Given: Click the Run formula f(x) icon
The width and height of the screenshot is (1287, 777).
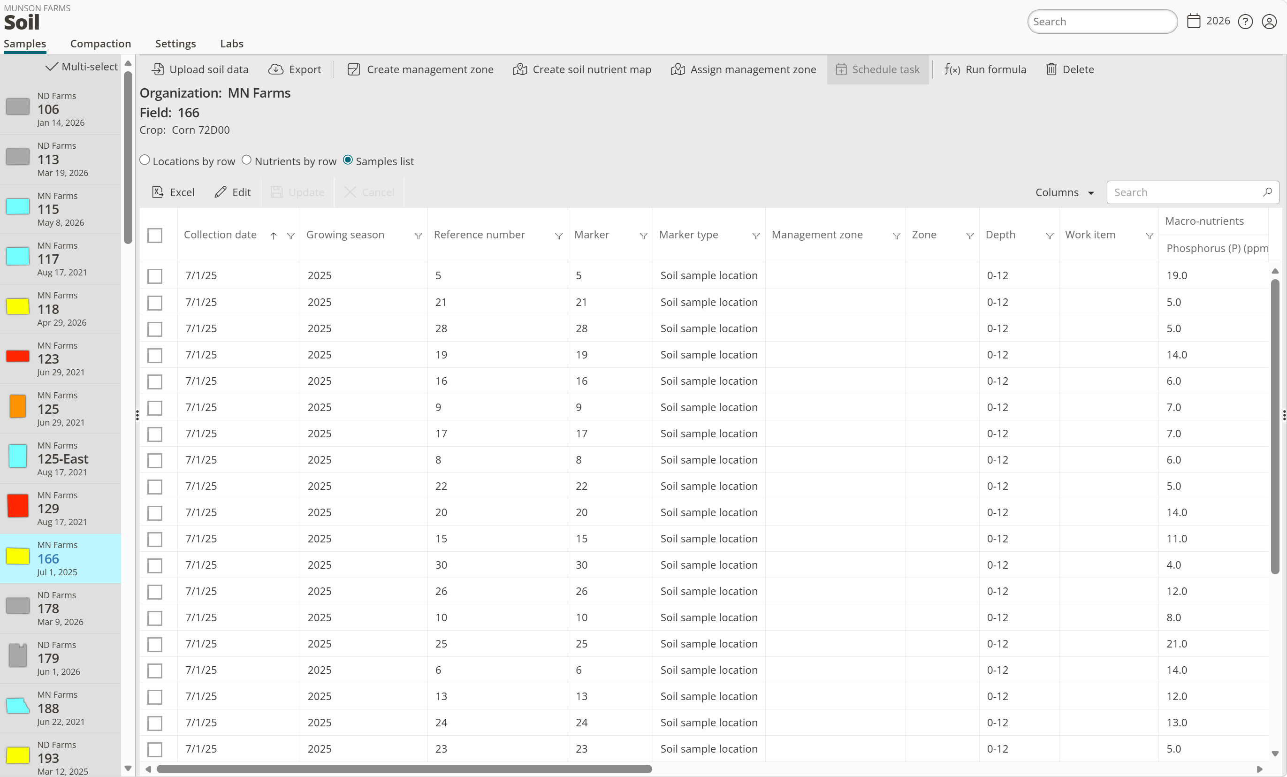Looking at the screenshot, I should [x=952, y=69].
